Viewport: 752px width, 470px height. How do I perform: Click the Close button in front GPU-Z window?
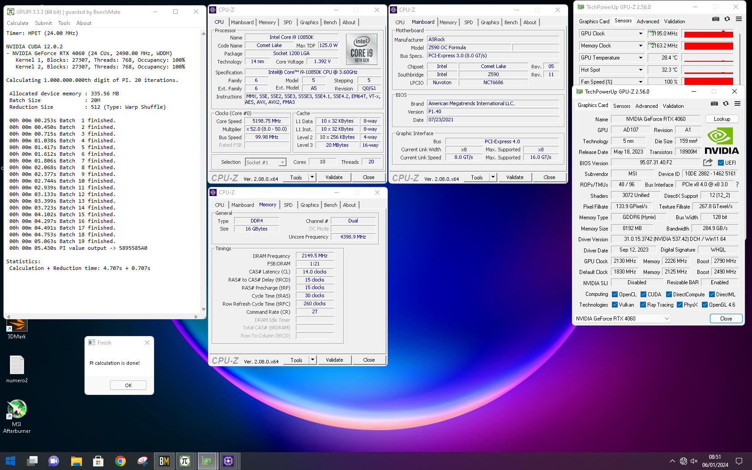[x=726, y=319]
